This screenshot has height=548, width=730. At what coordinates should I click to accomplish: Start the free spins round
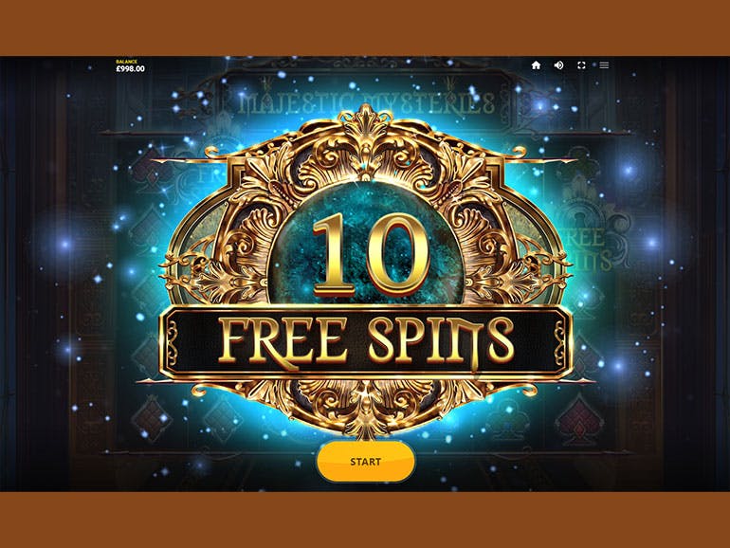click(365, 462)
